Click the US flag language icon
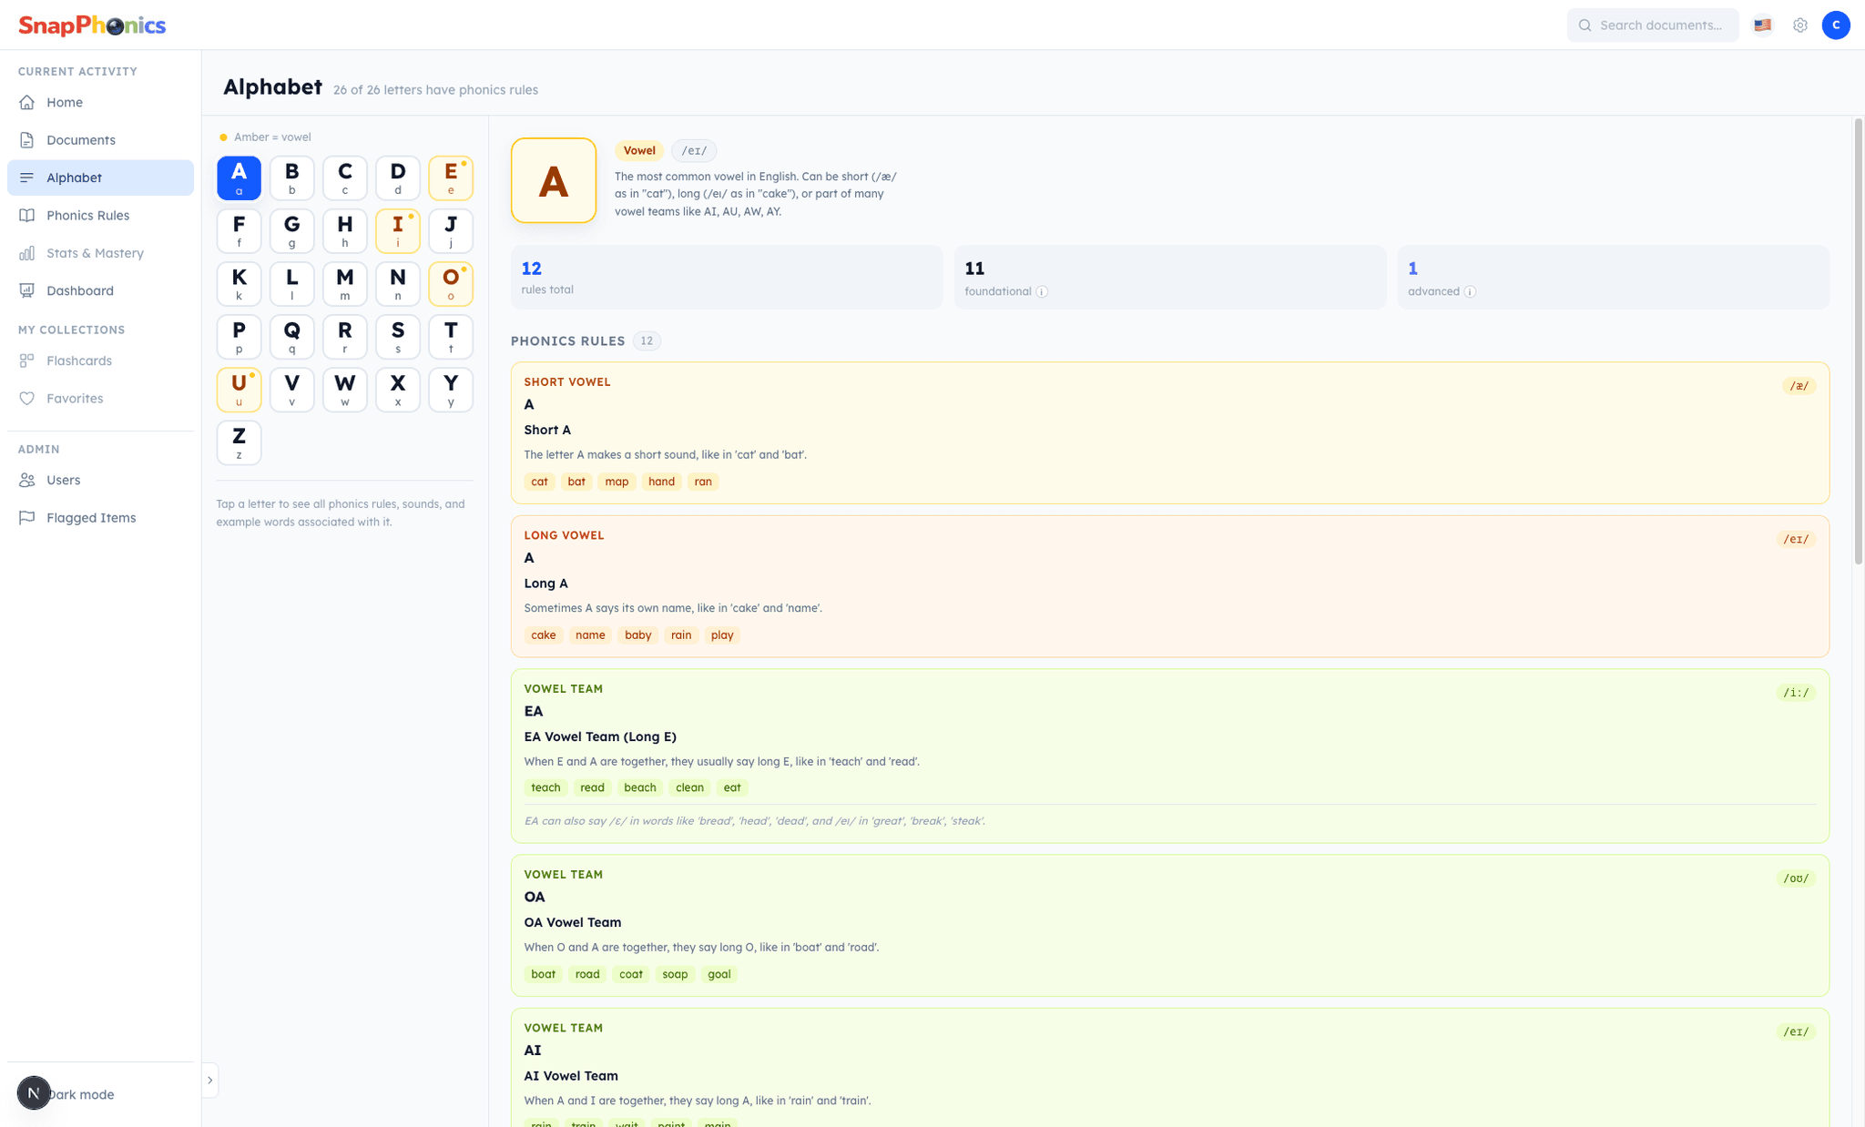 (x=1763, y=25)
